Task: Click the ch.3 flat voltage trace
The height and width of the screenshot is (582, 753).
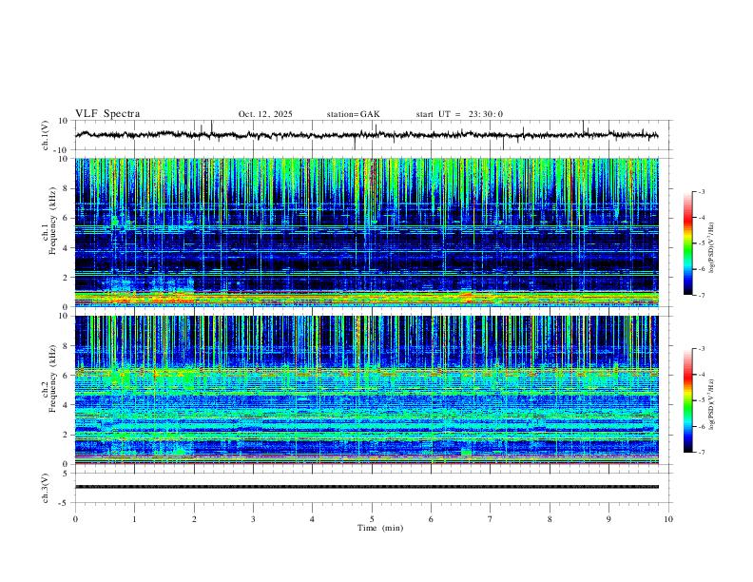Action: click(x=366, y=487)
